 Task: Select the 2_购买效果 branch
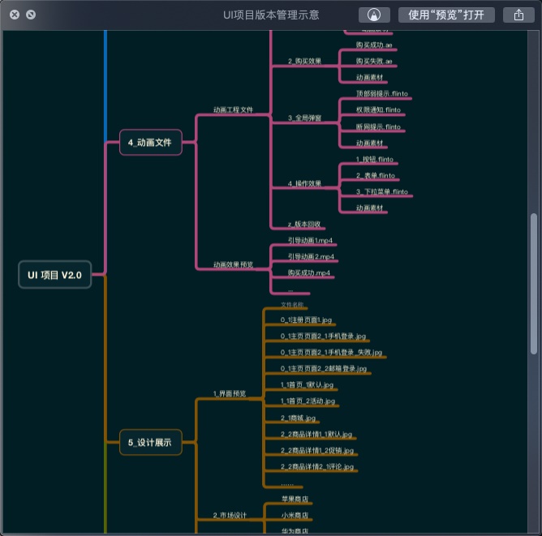[x=304, y=62]
